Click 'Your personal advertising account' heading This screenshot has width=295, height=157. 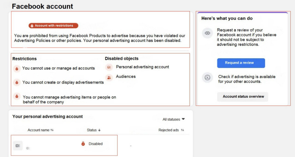(48, 116)
